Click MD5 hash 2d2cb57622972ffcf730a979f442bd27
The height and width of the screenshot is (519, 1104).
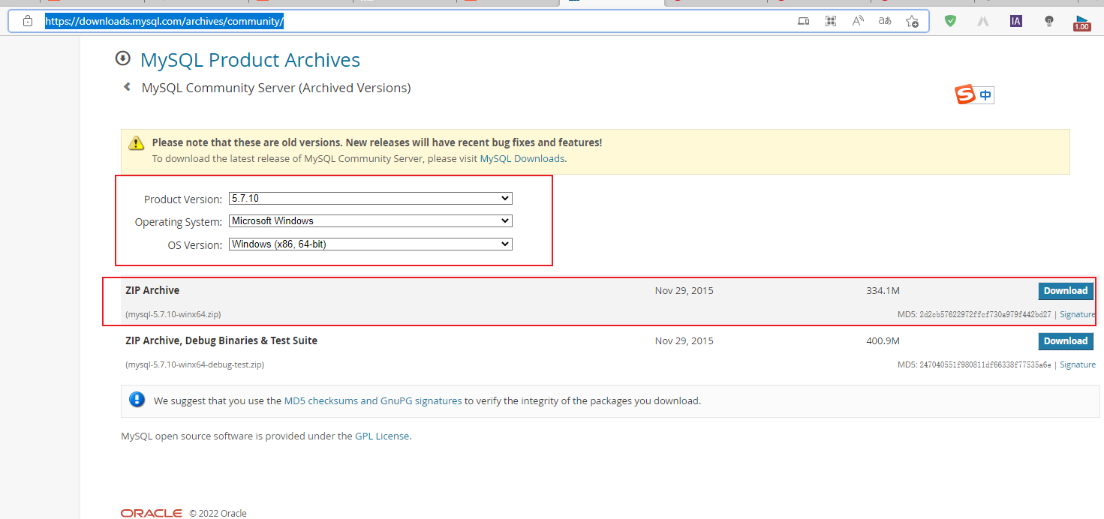985,315
